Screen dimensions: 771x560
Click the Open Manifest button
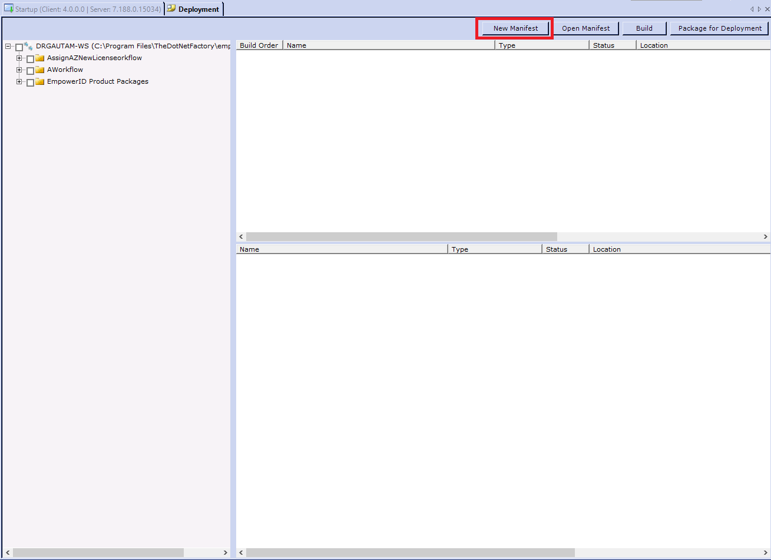click(585, 28)
